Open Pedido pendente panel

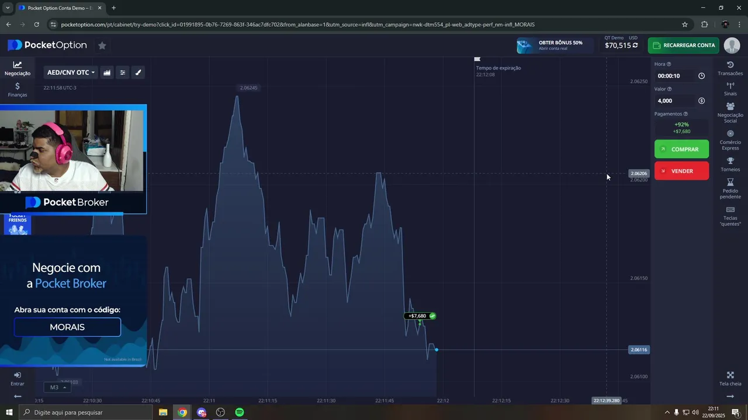click(730, 188)
